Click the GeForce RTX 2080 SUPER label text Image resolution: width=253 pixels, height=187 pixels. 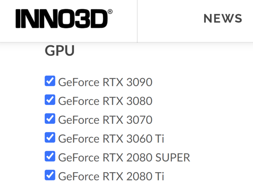tap(124, 157)
